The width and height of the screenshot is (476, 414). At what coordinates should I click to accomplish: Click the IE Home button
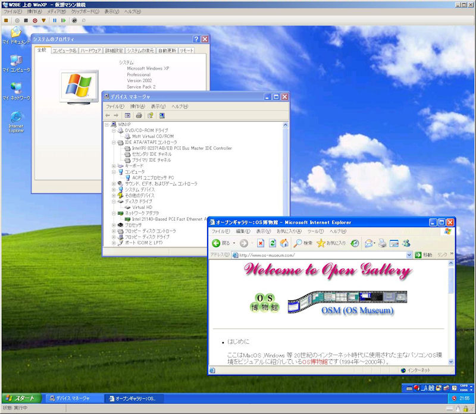coord(284,243)
